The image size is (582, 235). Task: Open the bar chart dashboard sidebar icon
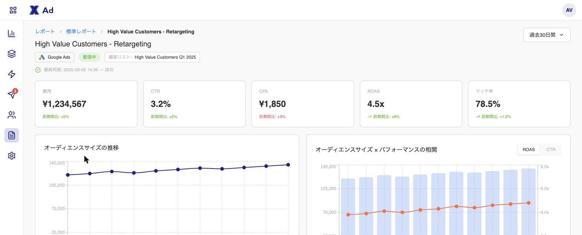tap(12, 33)
